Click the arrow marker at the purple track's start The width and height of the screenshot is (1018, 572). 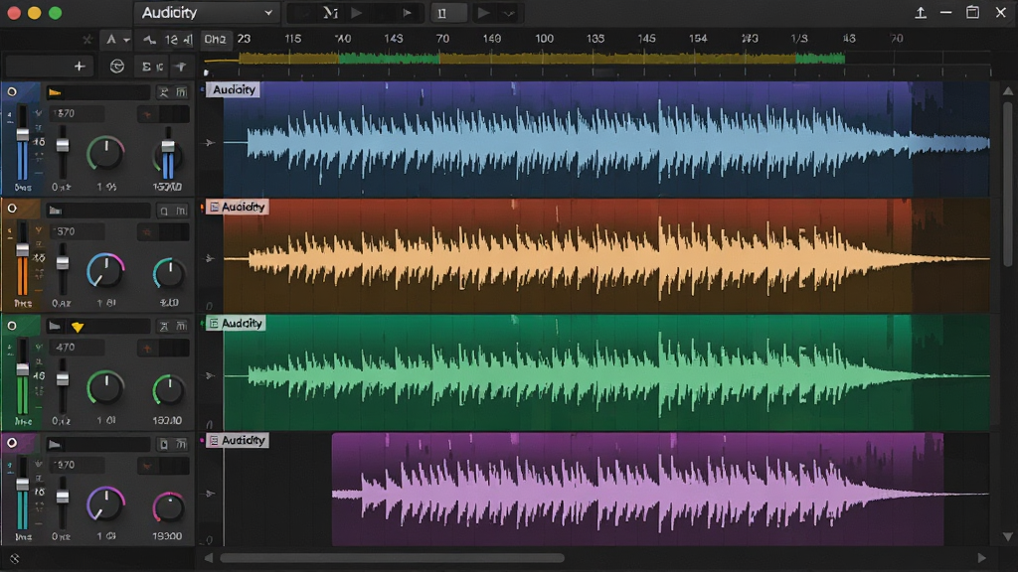pos(210,494)
